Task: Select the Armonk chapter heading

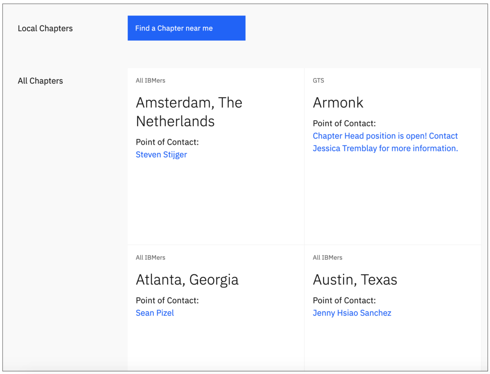Action: (x=338, y=103)
